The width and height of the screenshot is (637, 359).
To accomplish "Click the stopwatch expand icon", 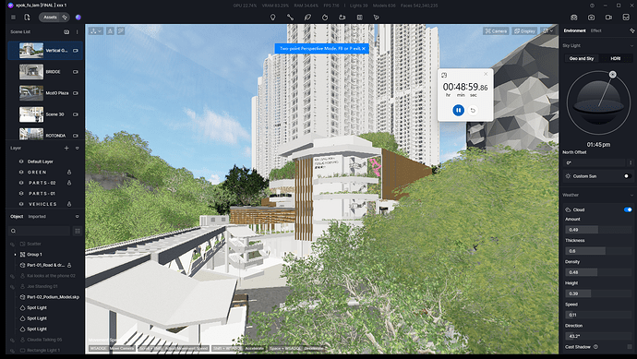I will point(444,75).
